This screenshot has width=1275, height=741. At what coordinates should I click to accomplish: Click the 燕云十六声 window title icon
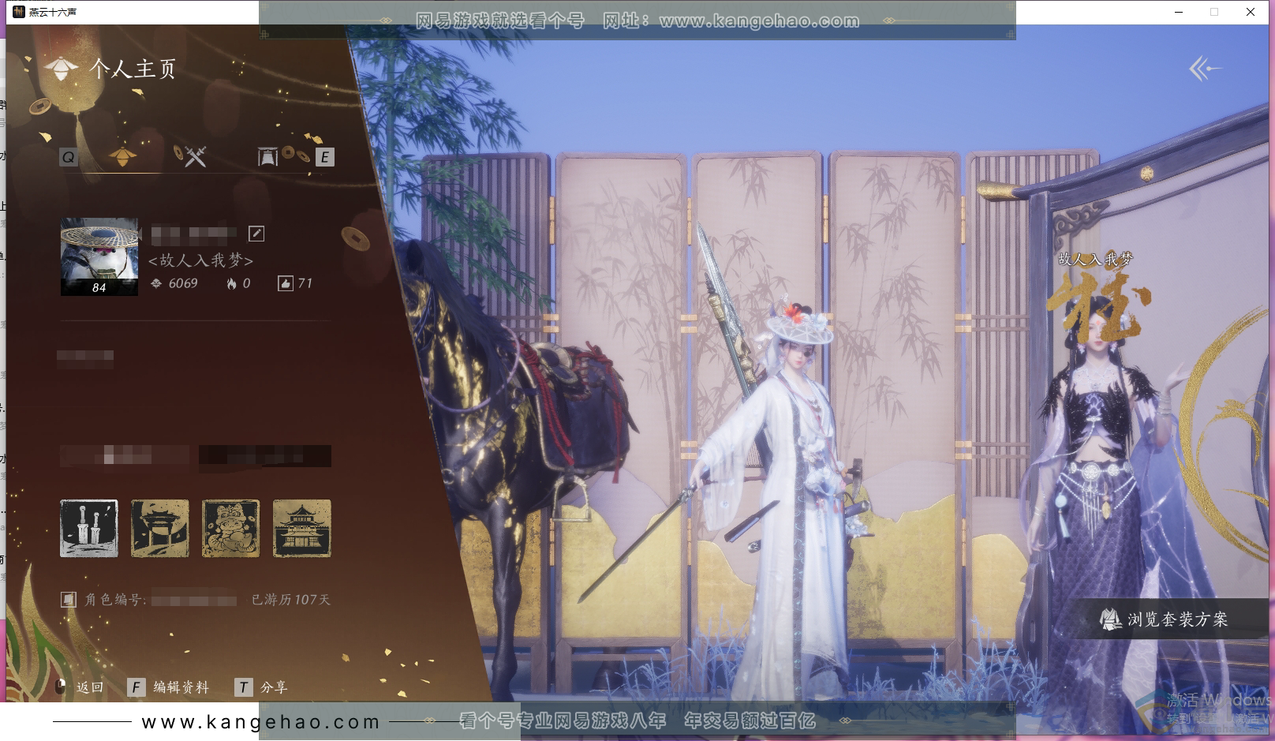pyautogui.click(x=19, y=12)
